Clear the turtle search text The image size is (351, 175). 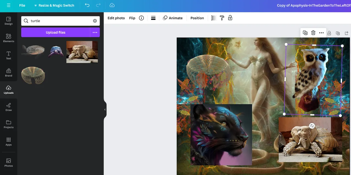[95, 21]
